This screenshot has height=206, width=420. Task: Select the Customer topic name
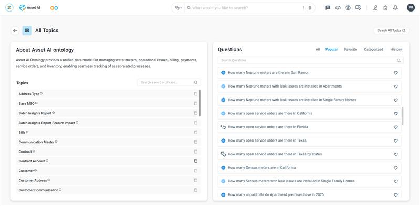[26, 171]
